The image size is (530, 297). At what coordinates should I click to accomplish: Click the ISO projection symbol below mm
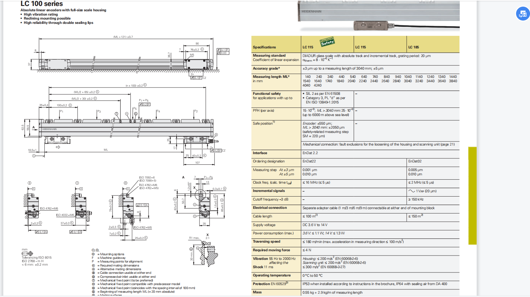[28, 254]
